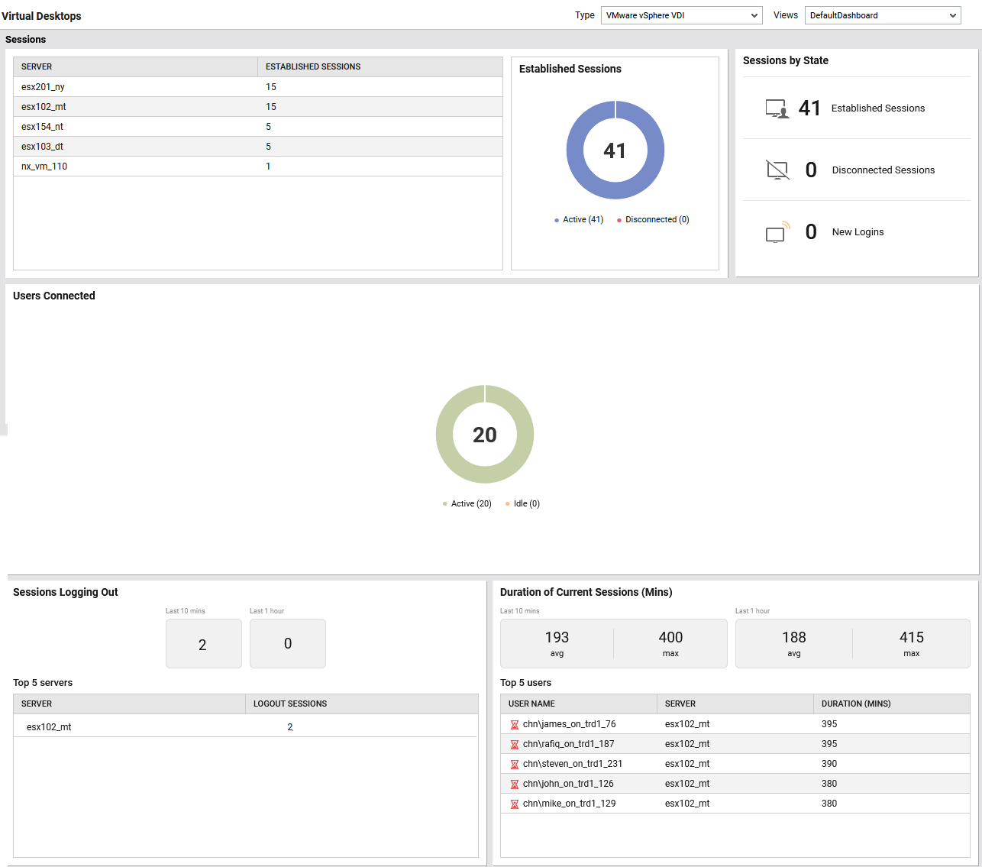Sort sessions table by SERVER column header
Image resolution: width=982 pixels, height=867 pixels.
pos(36,66)
